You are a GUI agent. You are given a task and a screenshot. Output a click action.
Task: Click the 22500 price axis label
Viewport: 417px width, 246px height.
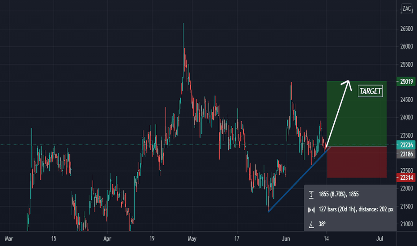coord(407,170)
